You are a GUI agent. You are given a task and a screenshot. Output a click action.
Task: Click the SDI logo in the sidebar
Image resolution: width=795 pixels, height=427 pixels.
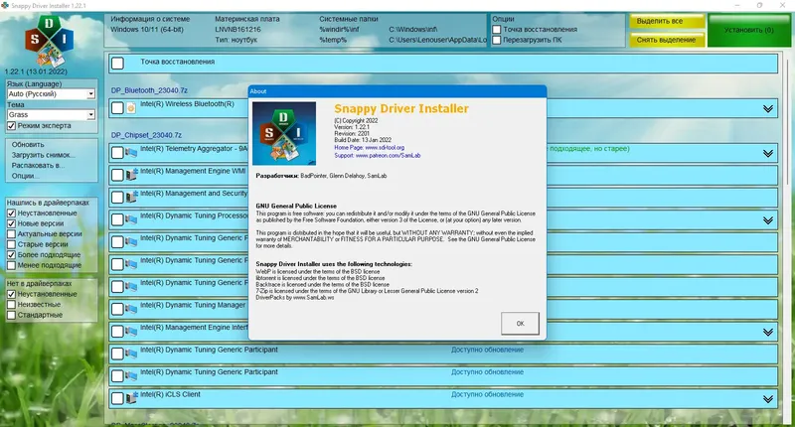click(49, 41)
